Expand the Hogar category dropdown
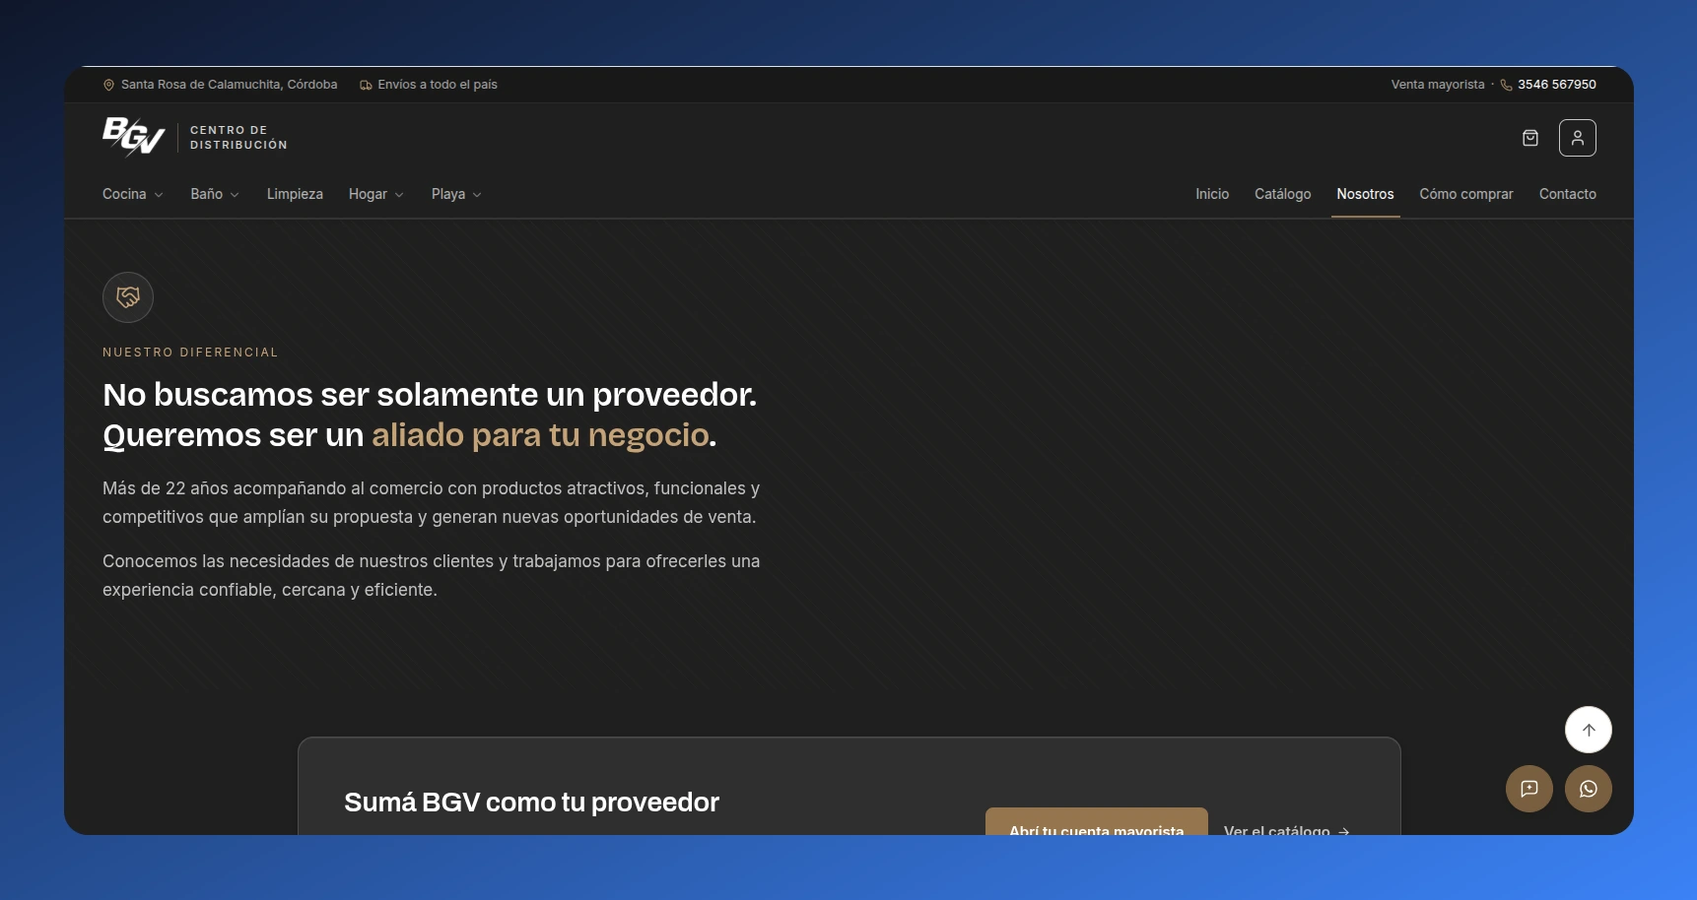 click(376, 194)
